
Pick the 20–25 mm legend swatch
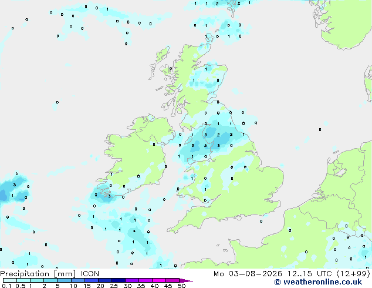pyautogui.click(x=104, y=280)
